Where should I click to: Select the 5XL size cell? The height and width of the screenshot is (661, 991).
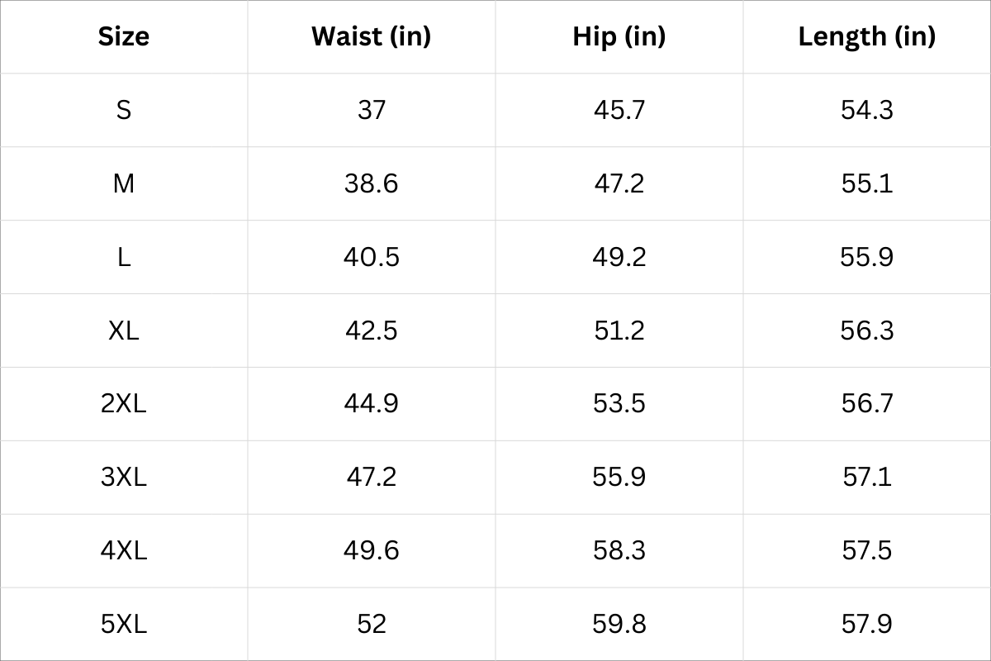[124, 624]
